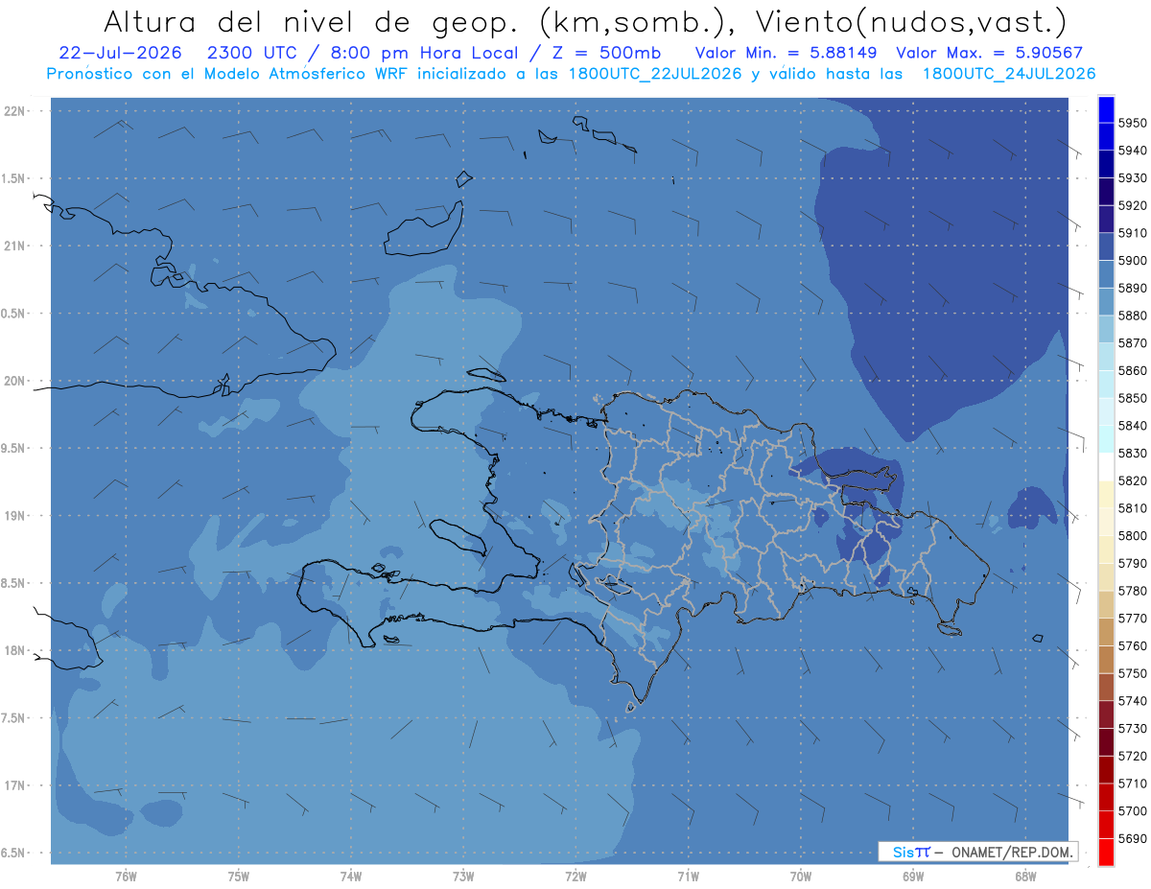Click the 5690 colorbar label
Viewport: 1151px width, 889px height.
click(x=1132, y=838)
